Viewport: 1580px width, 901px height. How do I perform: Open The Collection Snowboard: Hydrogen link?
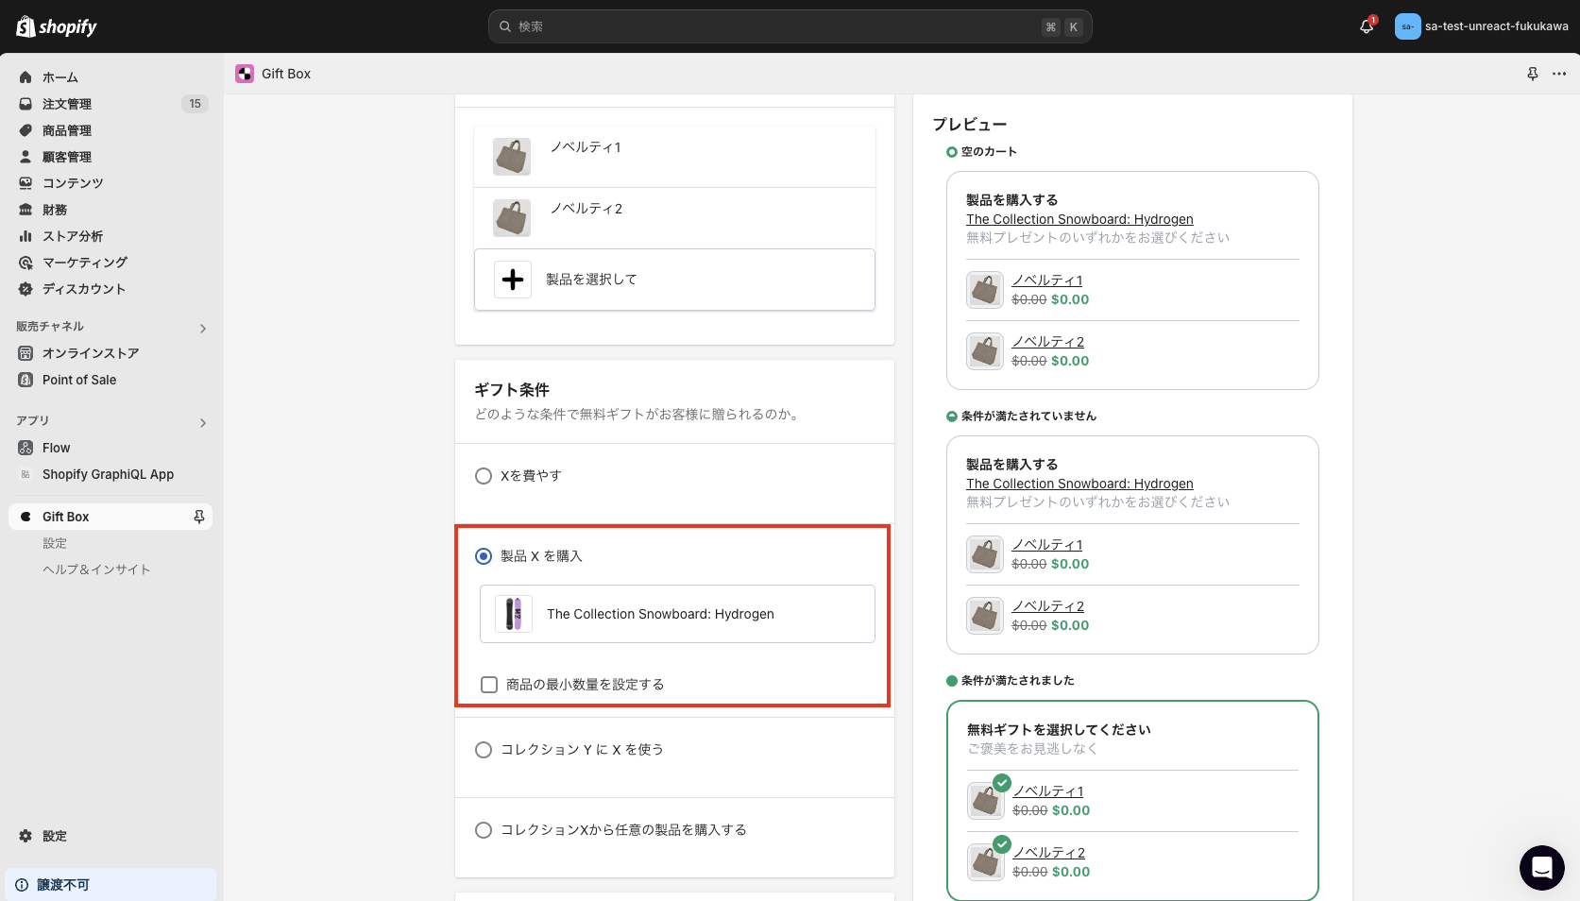coord(1079,218)
